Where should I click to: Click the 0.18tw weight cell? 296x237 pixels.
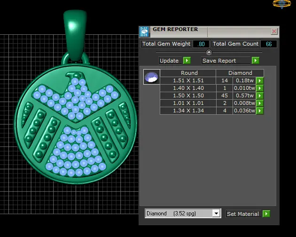tap(244, 80)
